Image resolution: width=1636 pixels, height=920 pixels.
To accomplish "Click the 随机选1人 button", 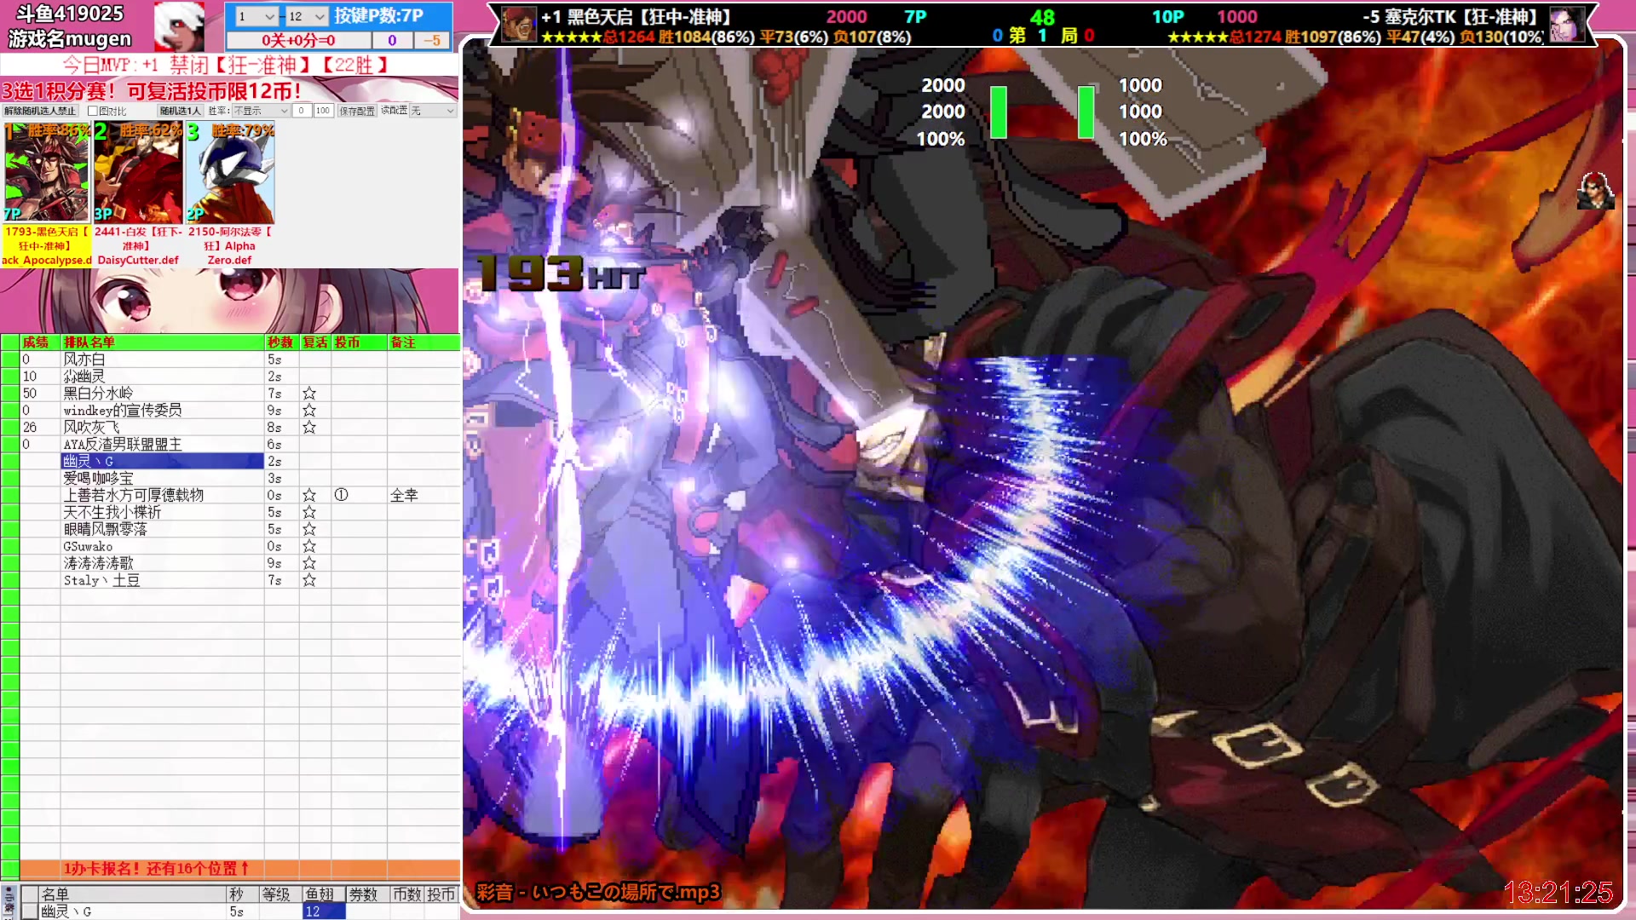I will point(180,111).
